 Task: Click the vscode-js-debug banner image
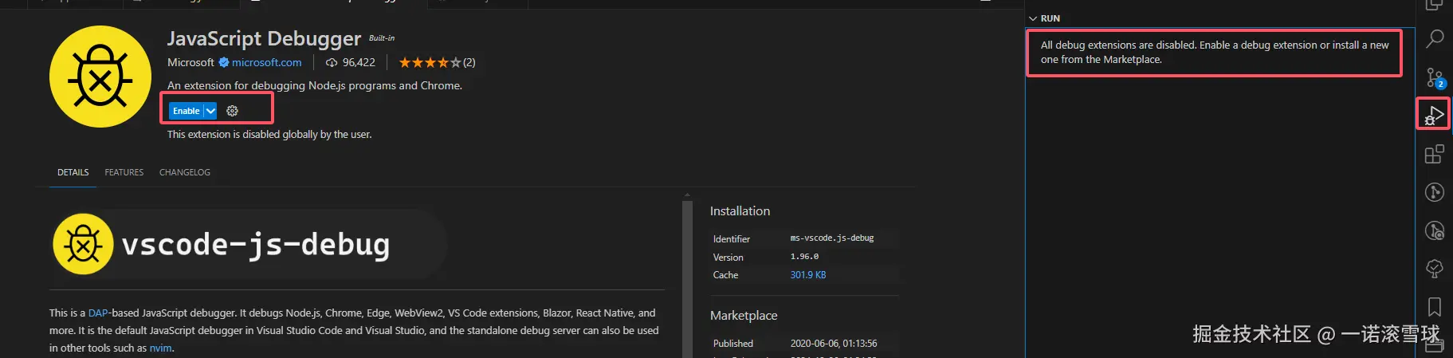pyautogui.click(x=248, y=244)
